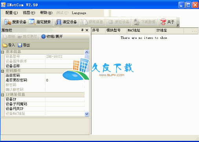Screen dimensions: 199x142
Task: Click the 指定搜索 specified search icon
Action: [32, 22]
